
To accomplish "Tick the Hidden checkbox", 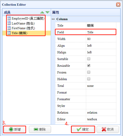I will (89, 79).
